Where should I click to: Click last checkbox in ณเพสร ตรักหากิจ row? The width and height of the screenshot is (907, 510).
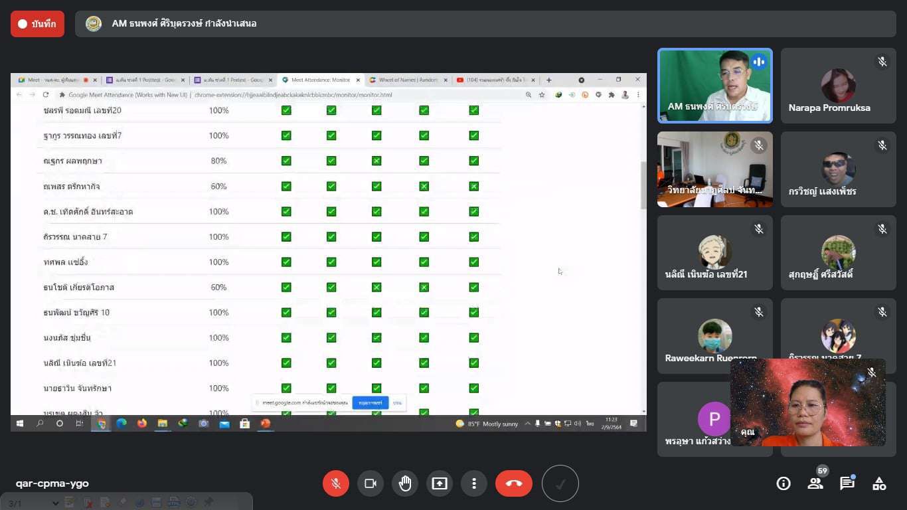[x=474, y=187]
